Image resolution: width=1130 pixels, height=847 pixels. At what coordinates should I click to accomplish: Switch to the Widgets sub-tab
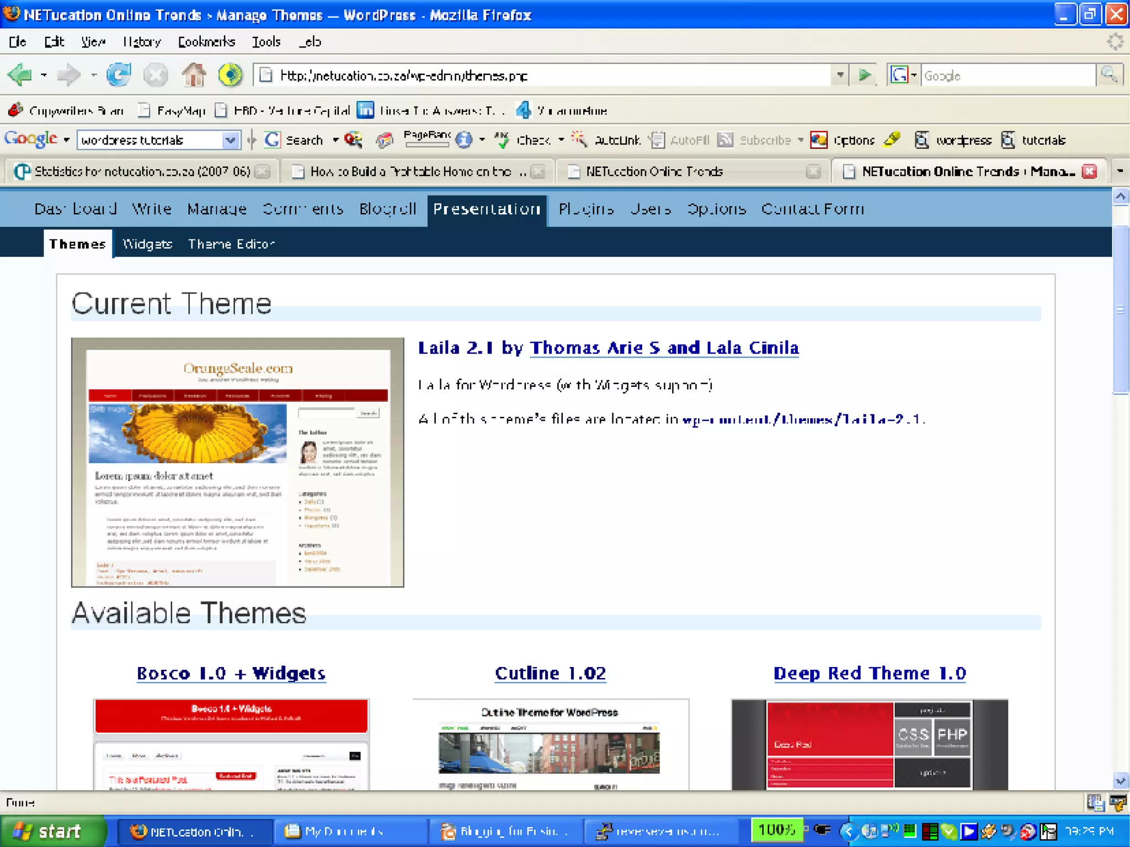tap(147, 244)
